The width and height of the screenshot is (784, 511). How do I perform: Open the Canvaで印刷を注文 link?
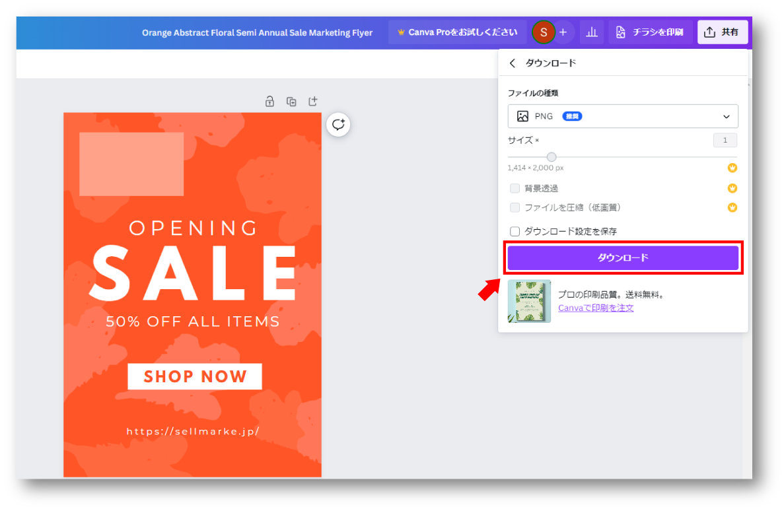click(596, 308)
